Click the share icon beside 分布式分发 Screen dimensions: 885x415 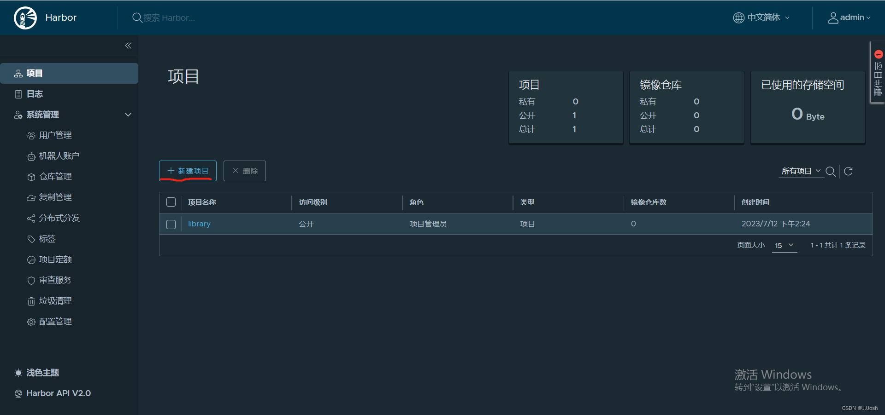point(31,219)
